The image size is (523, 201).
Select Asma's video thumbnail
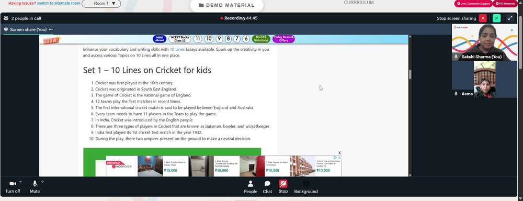[x=485, y=80]
